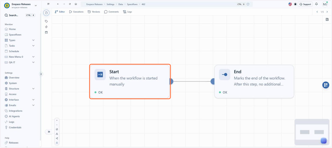
Task: Open notifications with the bell icon
Action: pos(317,4)
